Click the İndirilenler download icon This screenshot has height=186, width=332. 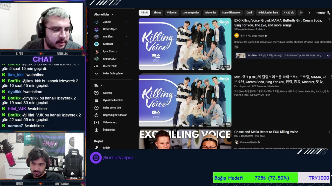pyautogui.click(x=96, y=130)
